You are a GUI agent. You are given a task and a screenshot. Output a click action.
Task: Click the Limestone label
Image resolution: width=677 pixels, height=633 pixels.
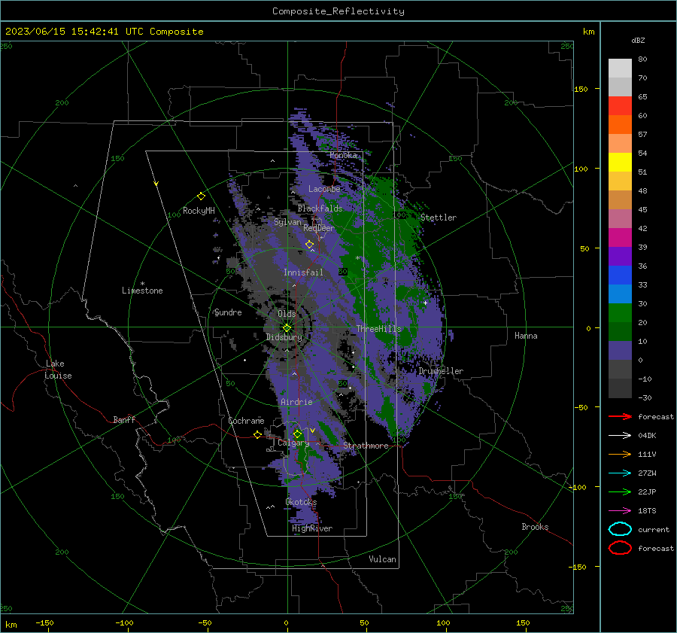pyautogui.click(x=142, y=291)
